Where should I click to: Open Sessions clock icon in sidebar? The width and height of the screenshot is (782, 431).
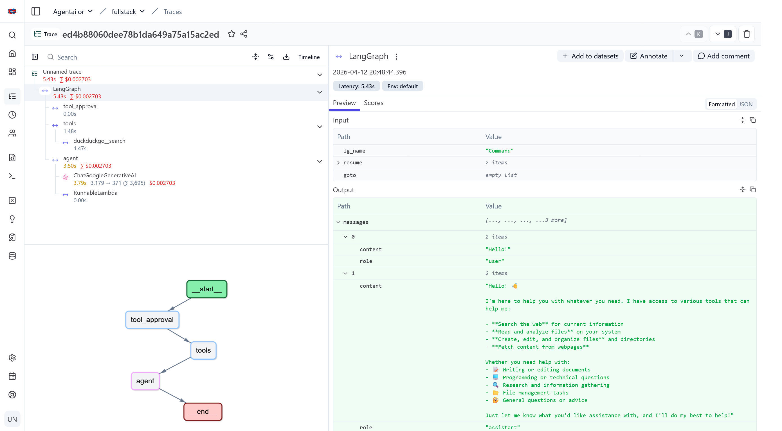coord(12,115)
